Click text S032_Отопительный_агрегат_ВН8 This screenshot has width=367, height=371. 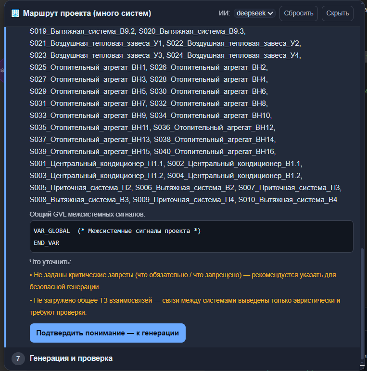pyautogui.click(x=208, y=103)
